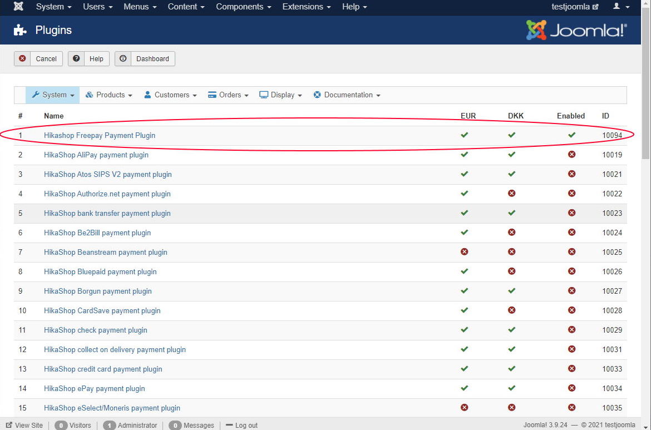Screen dimensions: 651x430
Task: Click the Joomla logo icon in top menu
Action: (x=18, y=7)
